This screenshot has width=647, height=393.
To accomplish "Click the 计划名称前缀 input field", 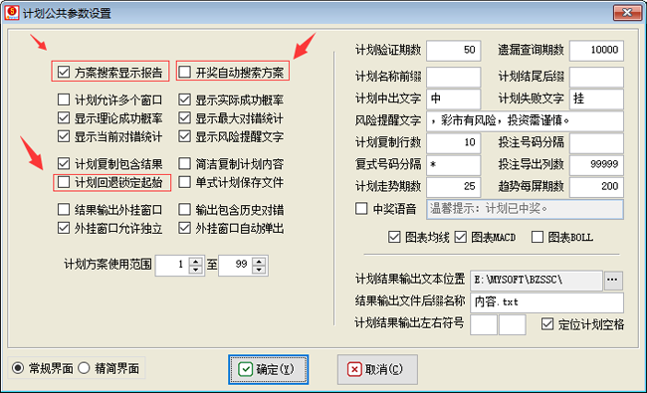I will point(454,77).
